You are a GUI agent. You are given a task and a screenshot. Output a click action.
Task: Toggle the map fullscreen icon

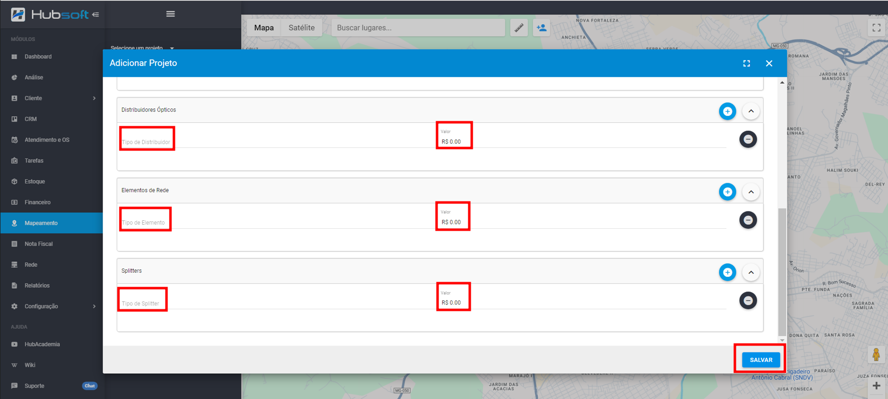pos(877,28)
